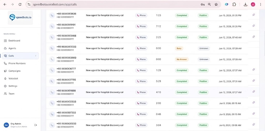Click Completed badge for 7:12 call
265x131 pixels.
point(182,26)
